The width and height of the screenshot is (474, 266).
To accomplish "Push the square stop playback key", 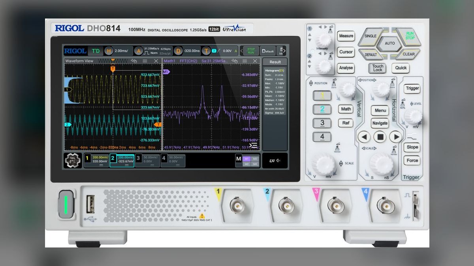I will 380,137.
